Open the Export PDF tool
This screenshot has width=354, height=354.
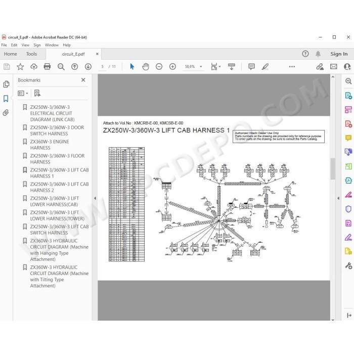pos(348,96)
